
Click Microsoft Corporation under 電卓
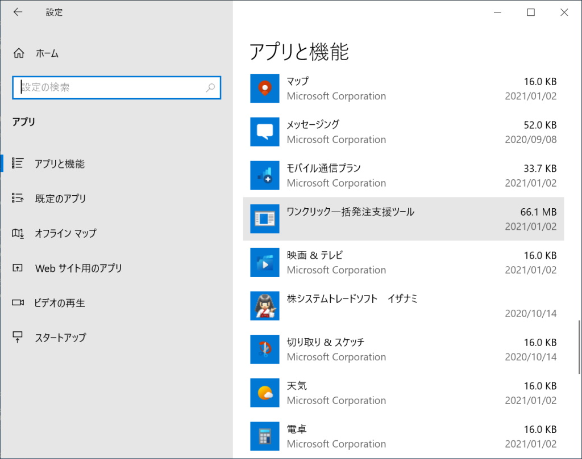(336, 444)
